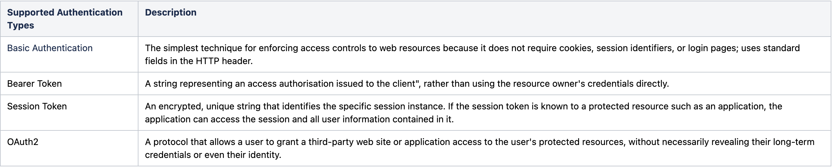Select the OAuth2 cell
This screenshot has height=167, width=832.
coord(69,148)
